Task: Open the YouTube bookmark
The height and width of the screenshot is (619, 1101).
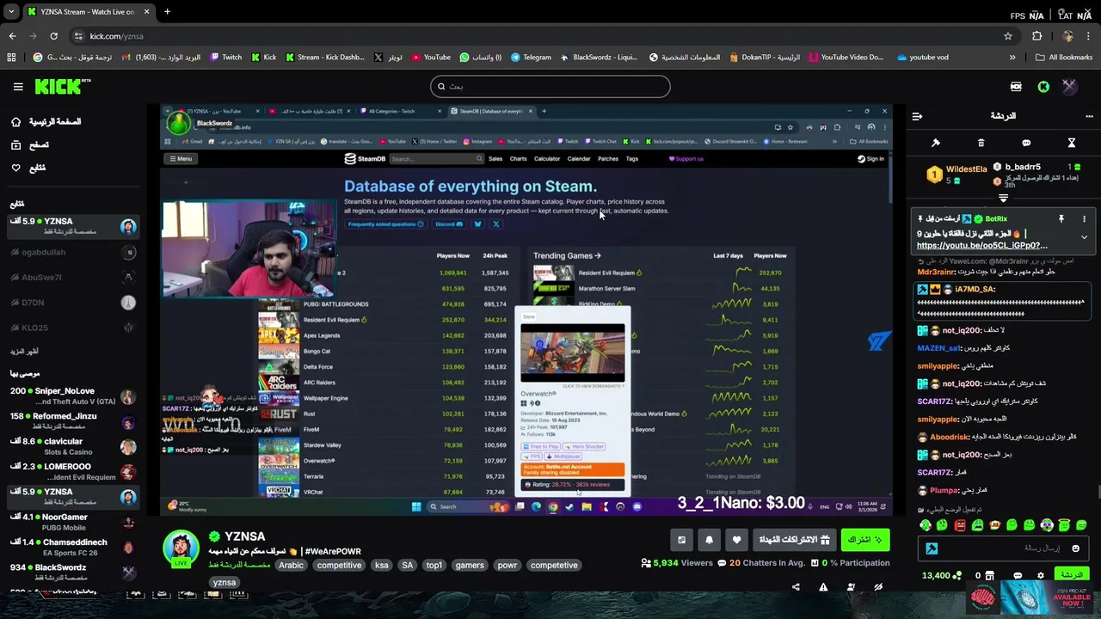Action: (x=430, y=58)
